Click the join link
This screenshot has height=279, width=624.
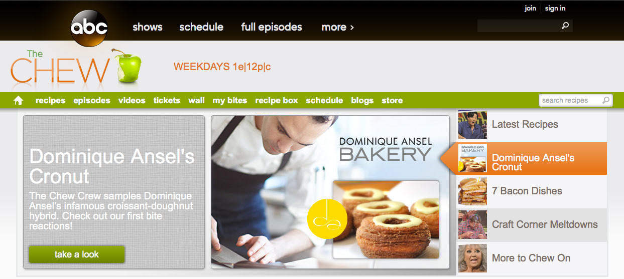(x=530, y=8)
